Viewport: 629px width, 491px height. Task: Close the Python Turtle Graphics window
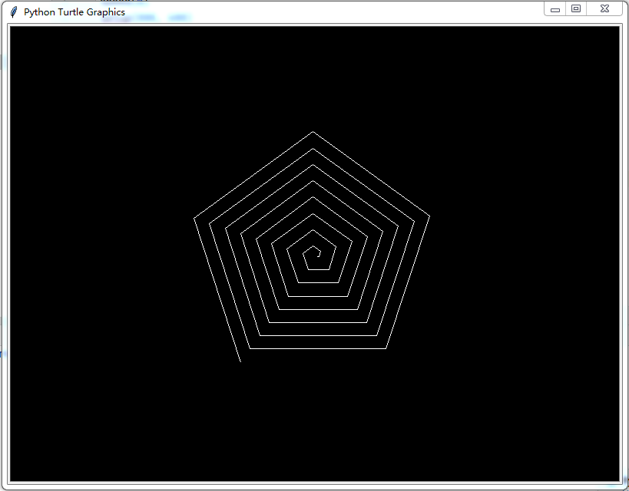point(604,8)
